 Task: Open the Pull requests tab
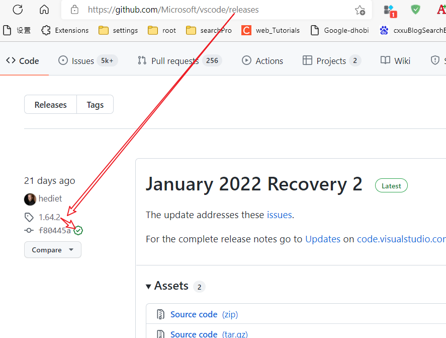[180, 61]
